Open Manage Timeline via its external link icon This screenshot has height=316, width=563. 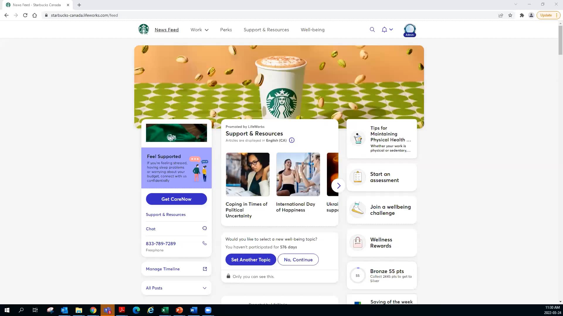pos(205,269)
